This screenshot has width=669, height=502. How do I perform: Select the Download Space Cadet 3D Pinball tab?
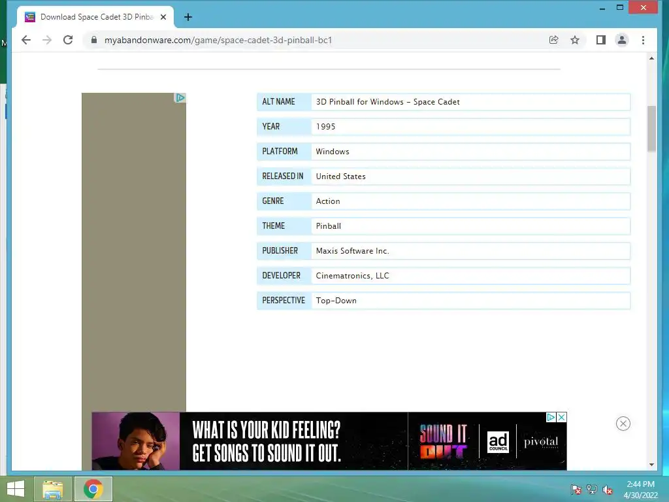95,17
